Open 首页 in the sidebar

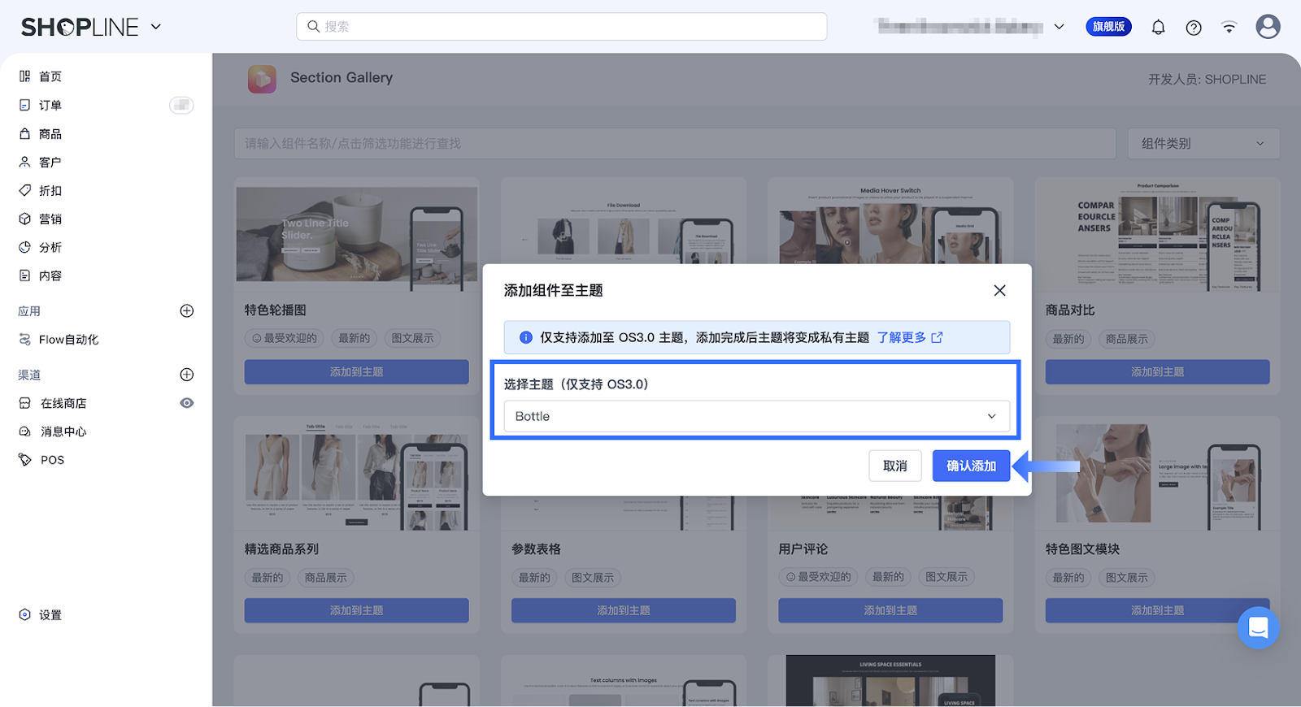click(x=50, y=76)
